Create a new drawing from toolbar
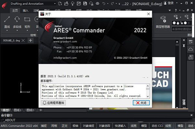 point(60,4)
